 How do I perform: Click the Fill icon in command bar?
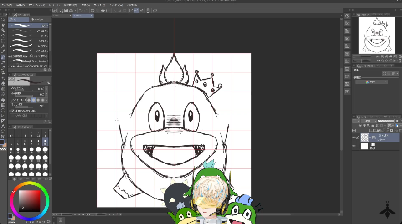(x=103, y=10)
